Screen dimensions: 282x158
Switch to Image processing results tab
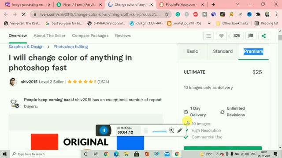(x=27, y=5)
